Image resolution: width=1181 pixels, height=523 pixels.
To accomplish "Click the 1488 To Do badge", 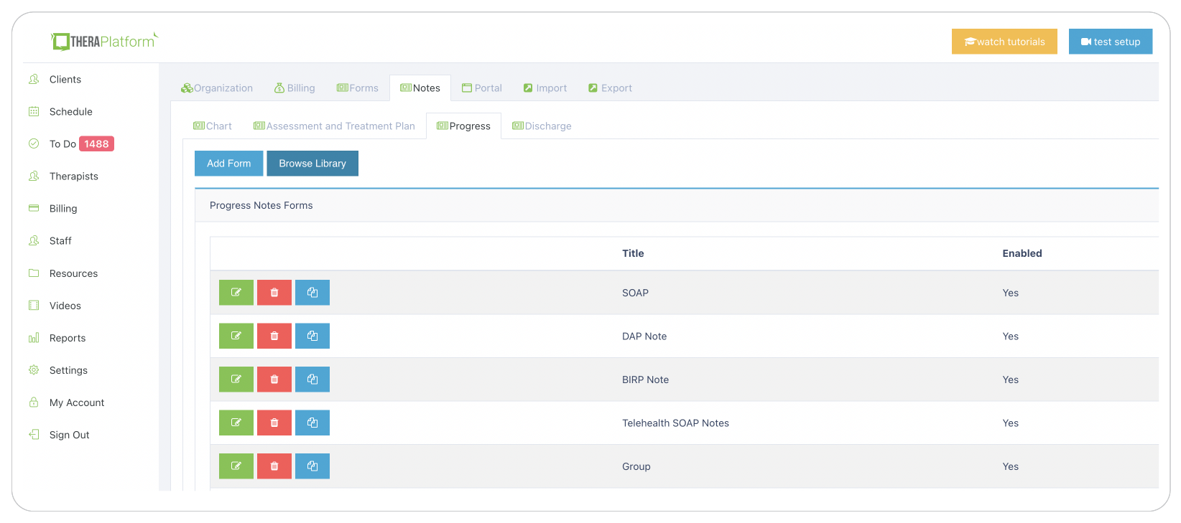I will coord(96,144).
